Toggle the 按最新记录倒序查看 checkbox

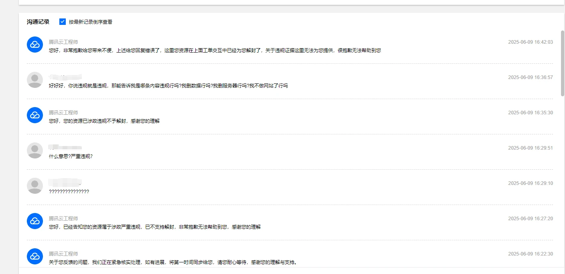(x=63, y=22)
